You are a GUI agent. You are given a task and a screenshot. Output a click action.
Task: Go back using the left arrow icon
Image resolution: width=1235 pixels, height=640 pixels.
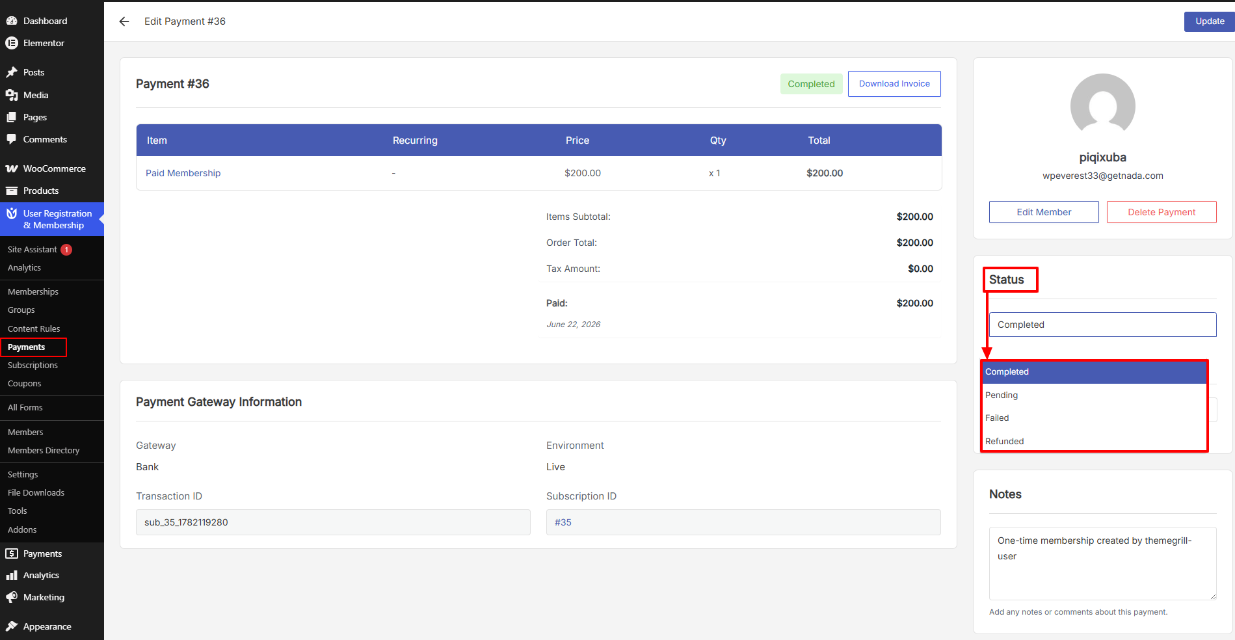click(124, 21)
